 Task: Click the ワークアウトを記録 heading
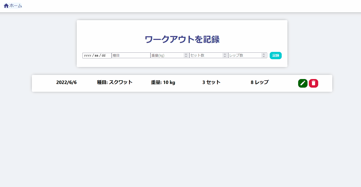182,39
